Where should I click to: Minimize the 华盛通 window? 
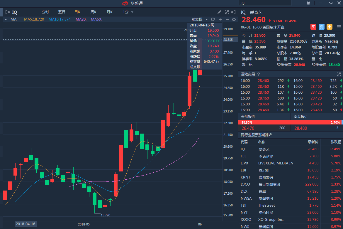coord(320,3)
